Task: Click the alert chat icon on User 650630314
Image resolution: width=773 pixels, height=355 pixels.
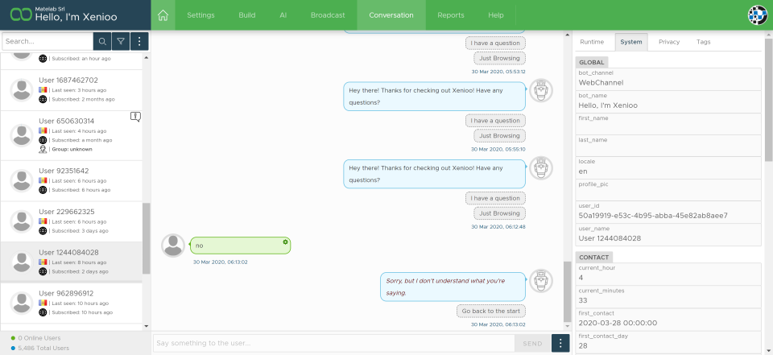Action: click(x=135, y=117)
